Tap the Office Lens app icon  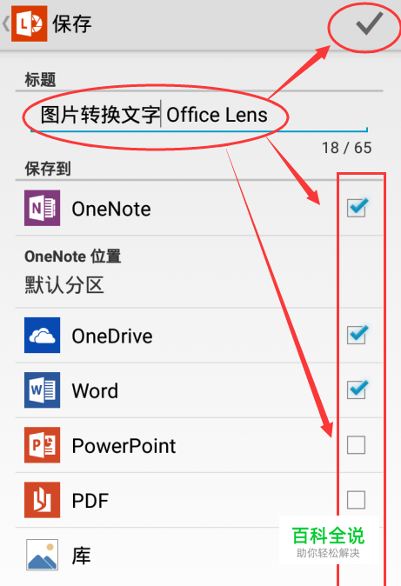pyautogui.click(x=30, y=23)
